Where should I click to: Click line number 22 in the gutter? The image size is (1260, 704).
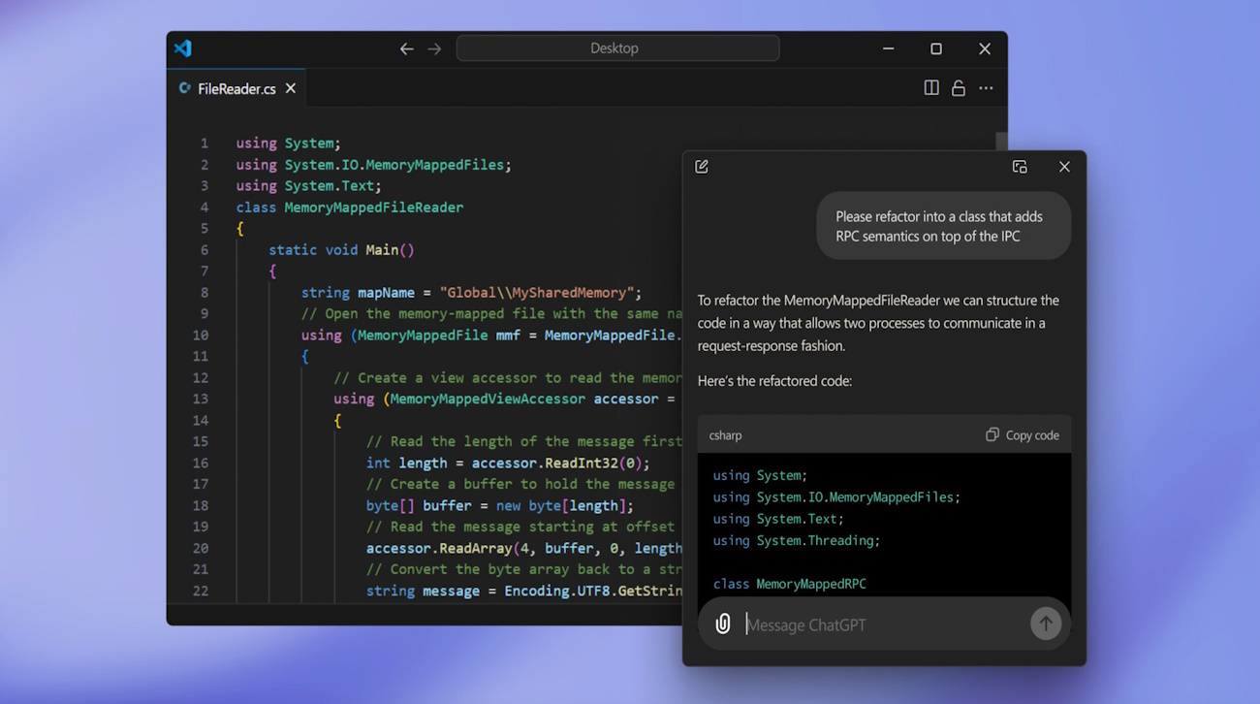(x=201, y=592)
